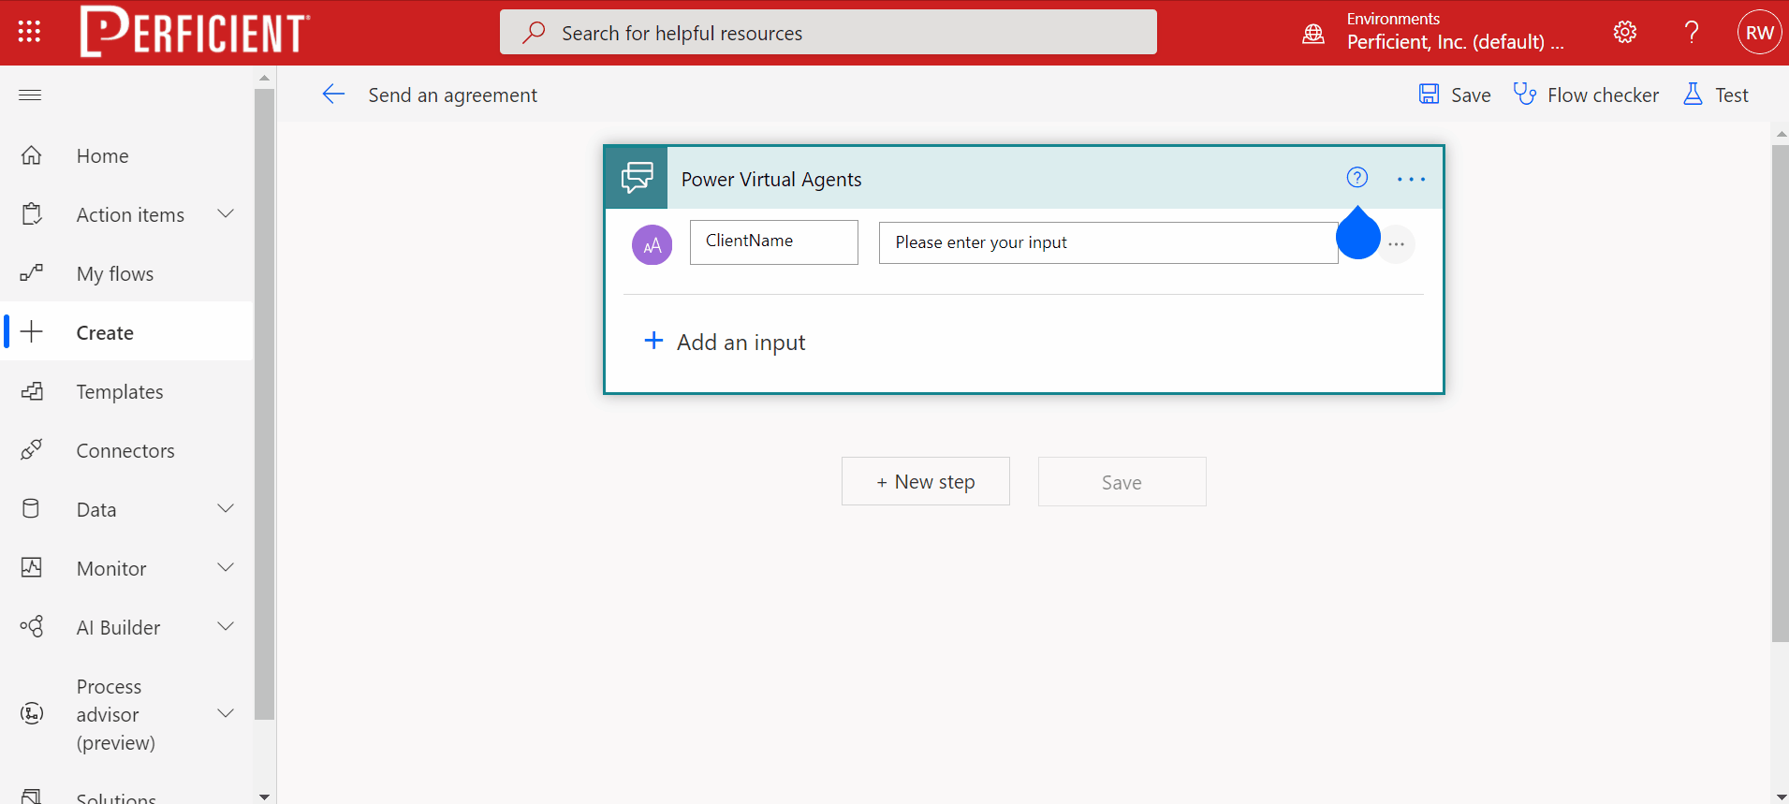The width and height of the screenshot is (1789, 804).
Task: Click the Power Virtual Agents card header
Action: click(x=1024, y=178)
